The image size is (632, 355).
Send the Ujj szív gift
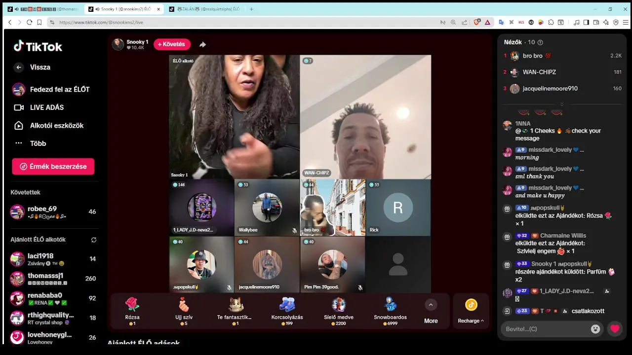click(x=183, y=311)
